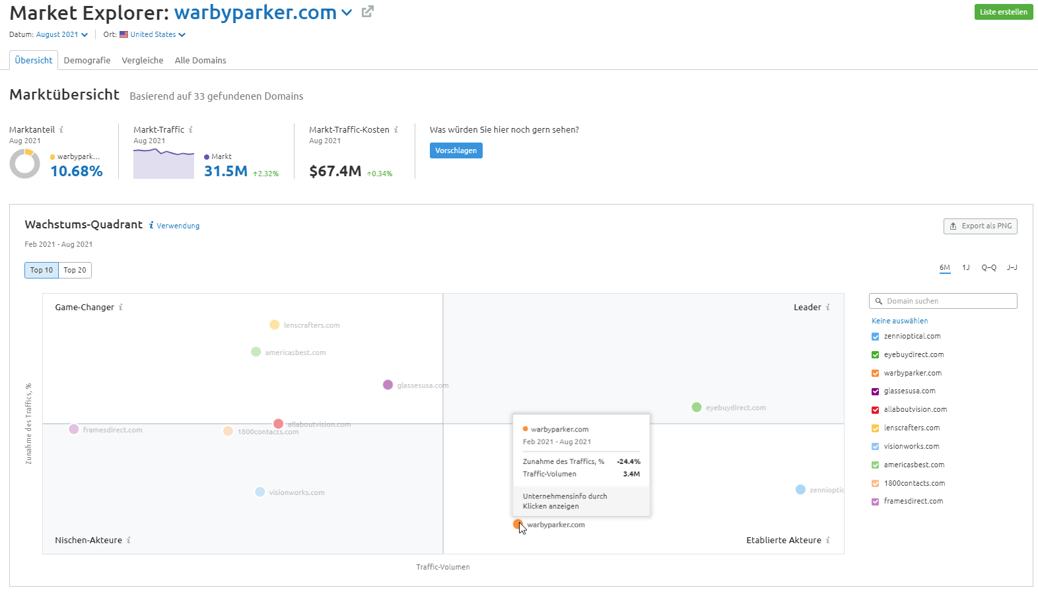Show info for Nischen-Akteure quadrant
This screenshot has height=592, width=1038.
point(129,540)
